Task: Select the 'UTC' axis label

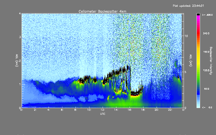Action: coord(103,114)
